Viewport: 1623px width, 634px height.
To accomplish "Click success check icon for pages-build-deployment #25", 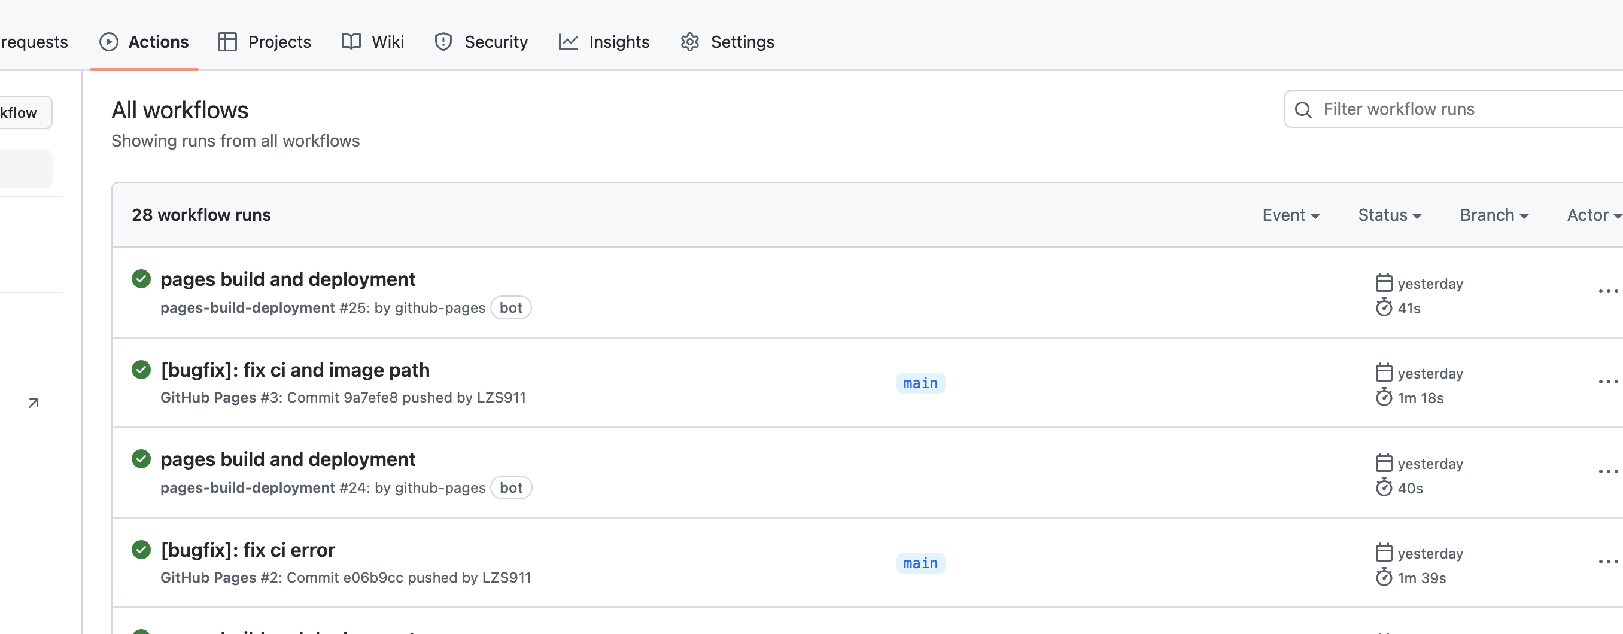I will (x=141, y=278).
